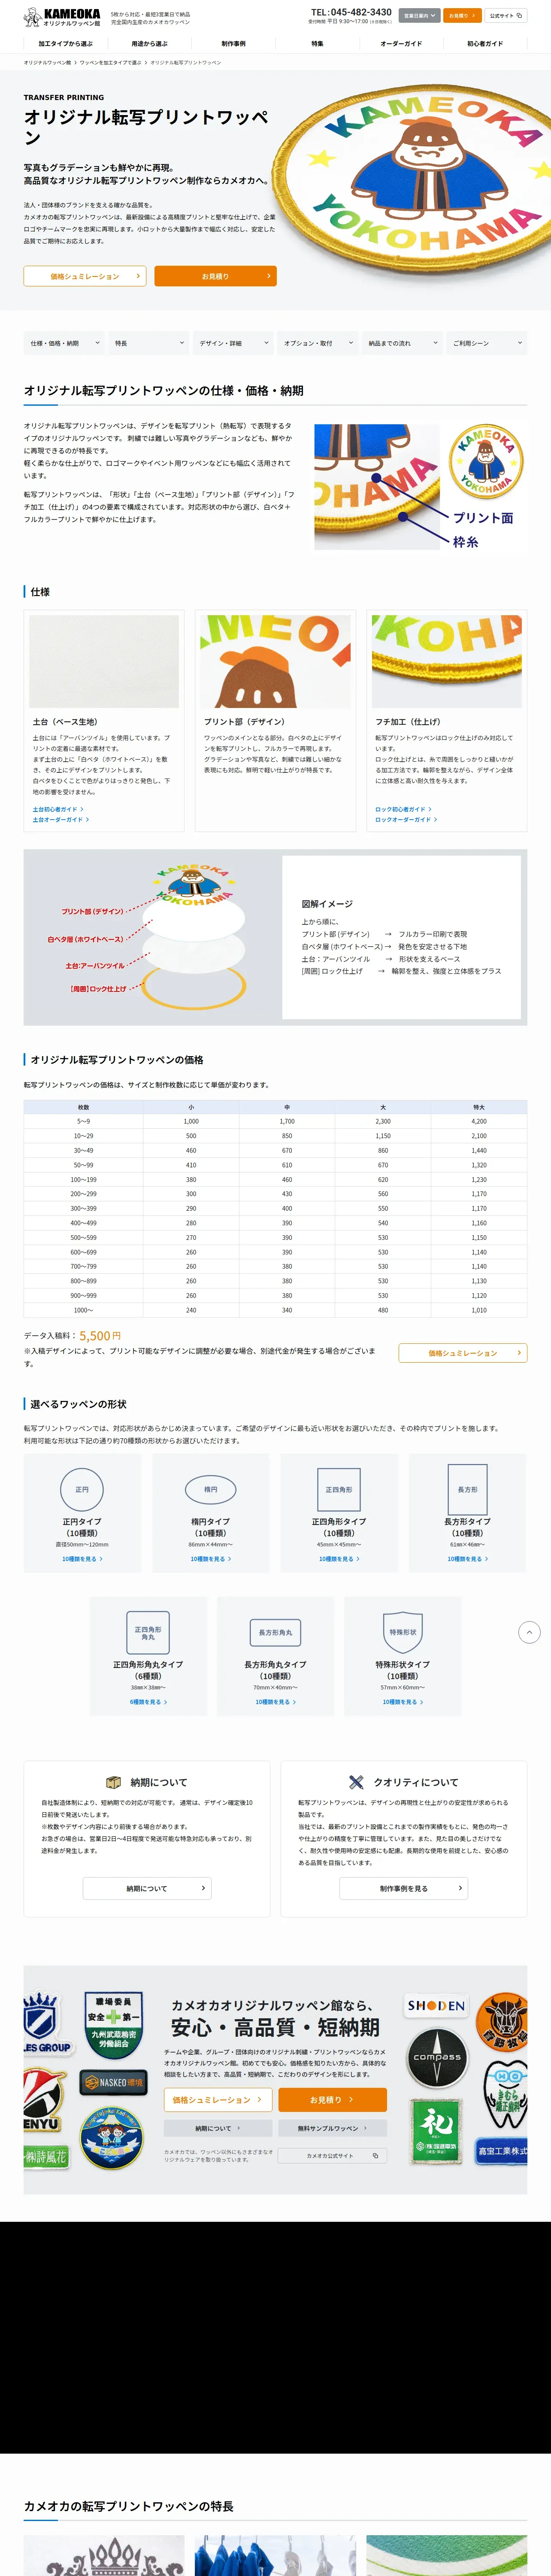Select the 正四角形 square shape icon
The image size is (551, 2576).
pyautogui.click(x=339, y=1489)
